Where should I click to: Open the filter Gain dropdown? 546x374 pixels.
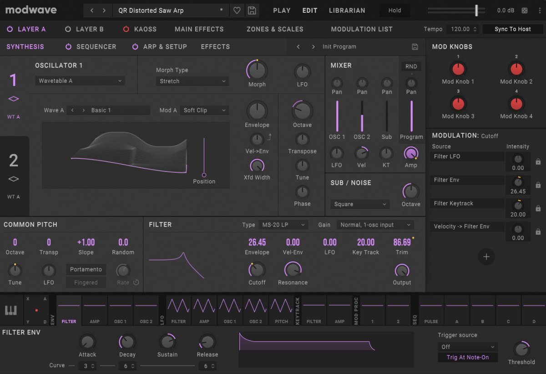click(375, 225)
